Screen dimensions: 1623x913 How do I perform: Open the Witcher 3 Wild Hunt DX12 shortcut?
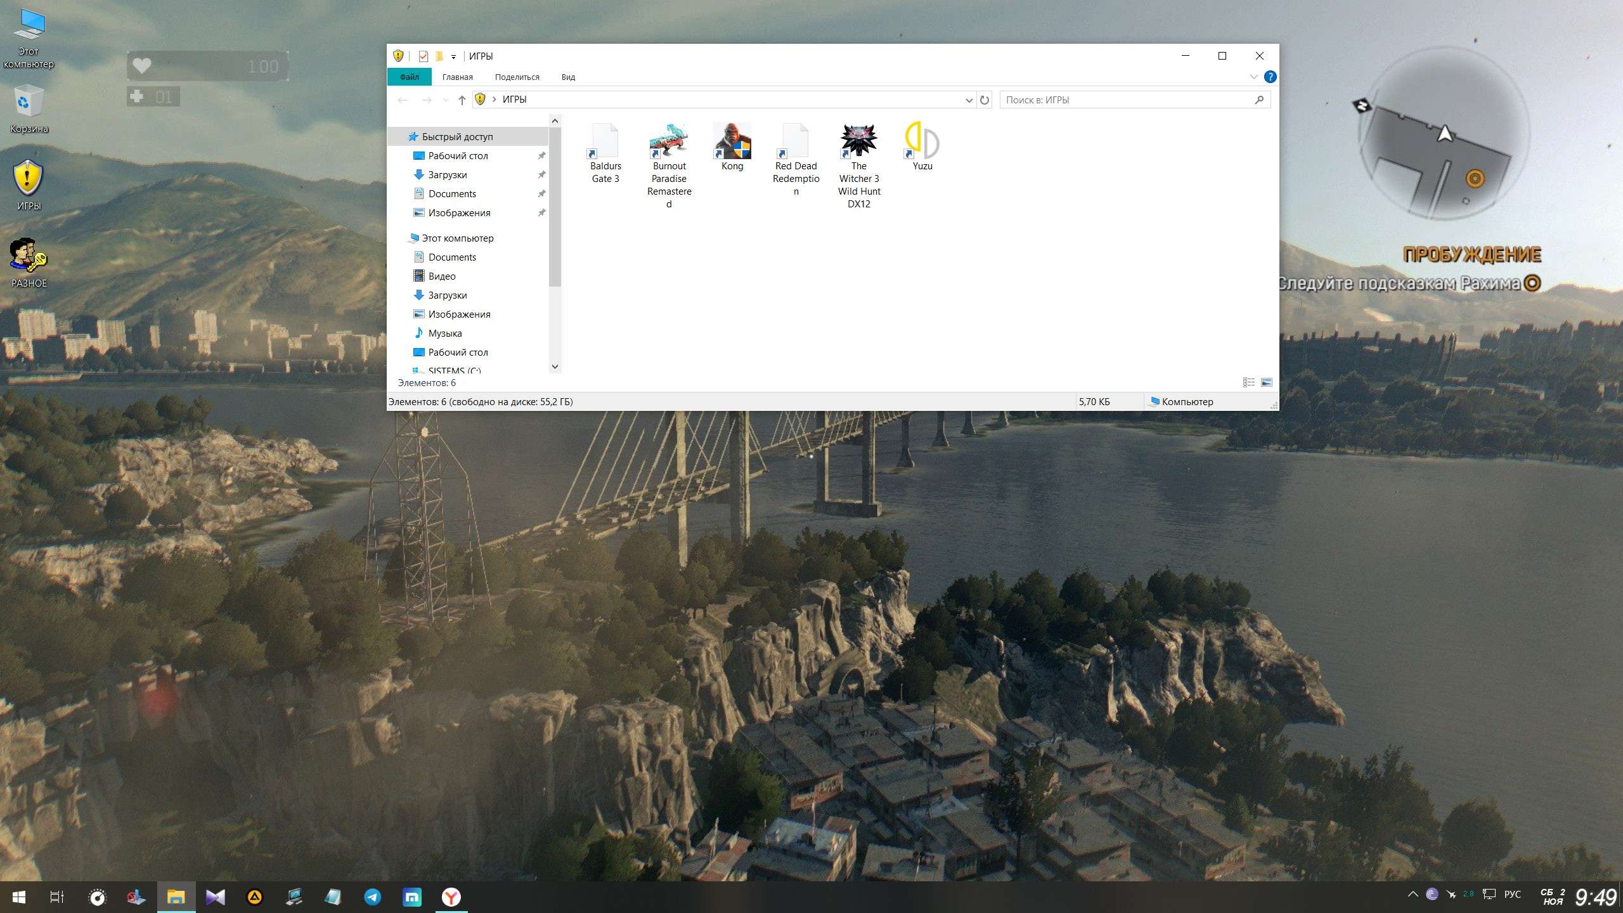(x=858, y=141)
